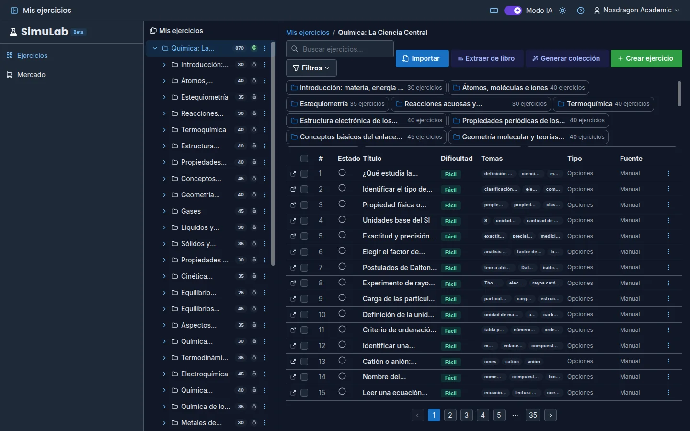Click the tree panel vertical scrollbar

(273, 153)
